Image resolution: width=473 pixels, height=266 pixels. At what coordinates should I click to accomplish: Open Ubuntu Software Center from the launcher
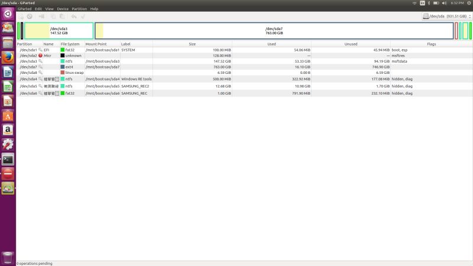pyautogui.click(x=8, y=115)
